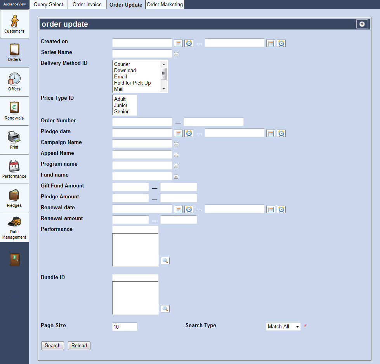This screenshot has width=380, height=364.
Task: Open calendar for Created on end date
Action: [271, 43]
